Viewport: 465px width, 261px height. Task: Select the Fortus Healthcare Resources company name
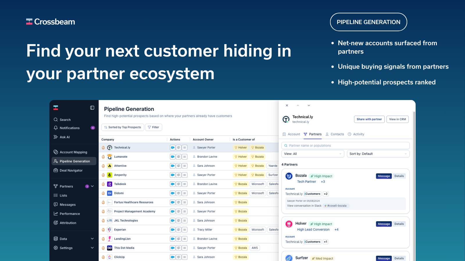(134, 202)
